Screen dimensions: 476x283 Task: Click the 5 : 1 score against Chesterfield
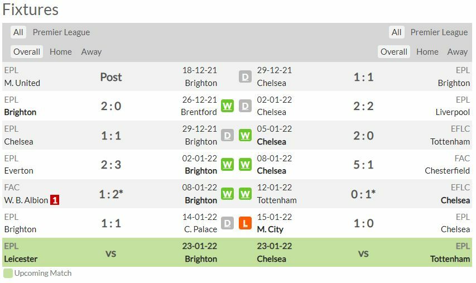pos(363,165)
